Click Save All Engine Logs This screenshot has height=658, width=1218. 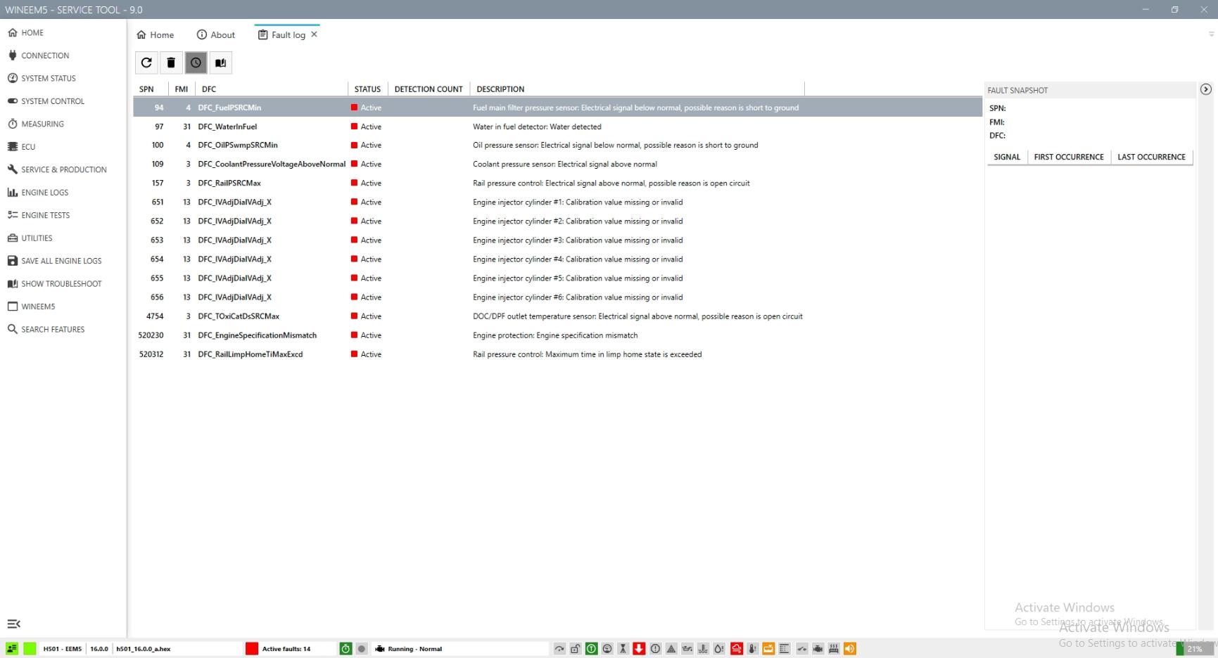point(61,260)
